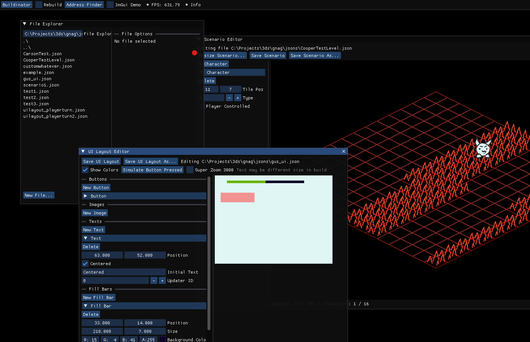Toggle the Centered checkbox
Image resolution: width=530 pixels, height=342 pixels.
[x=85, y=264]
